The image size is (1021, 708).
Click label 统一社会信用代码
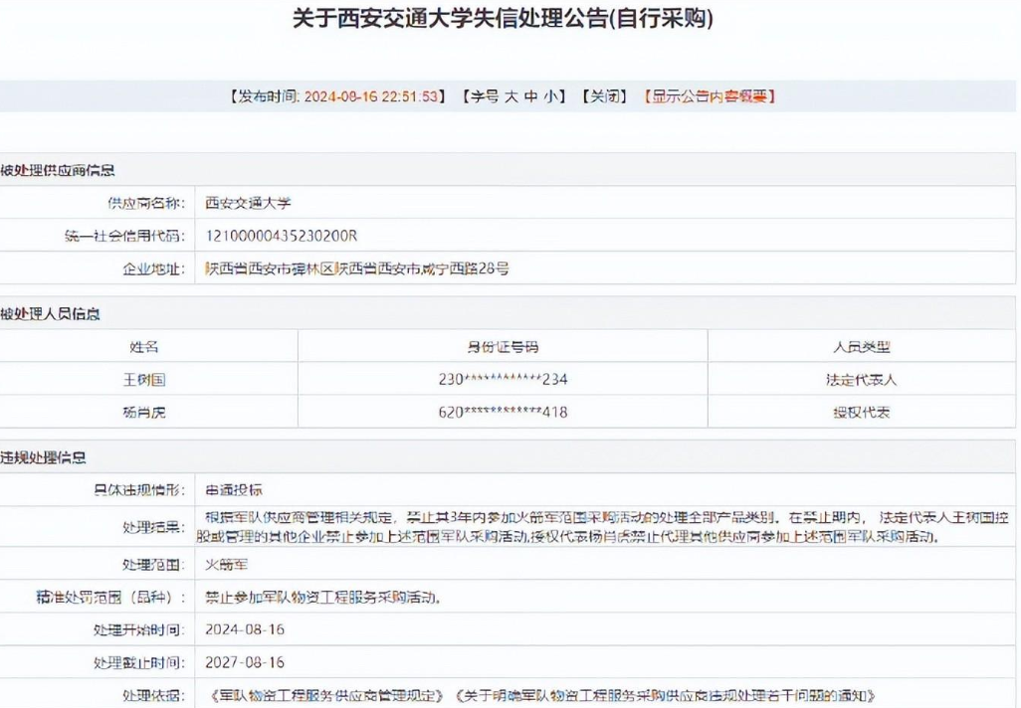tap(125, 236)
